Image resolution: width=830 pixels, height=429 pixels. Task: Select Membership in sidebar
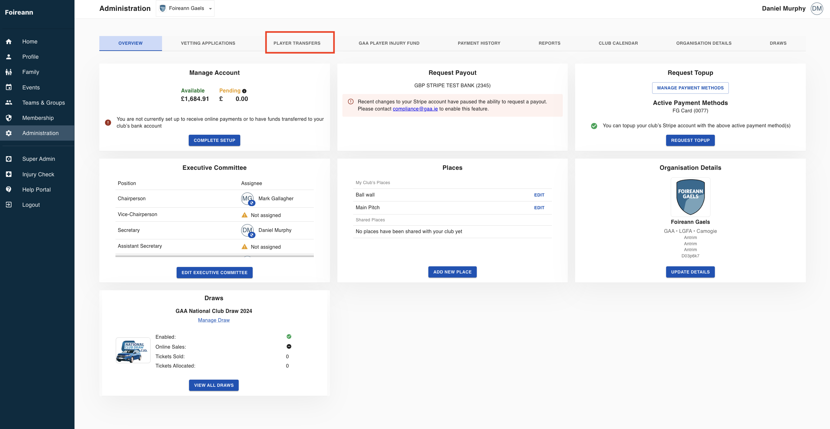[37, 118]
